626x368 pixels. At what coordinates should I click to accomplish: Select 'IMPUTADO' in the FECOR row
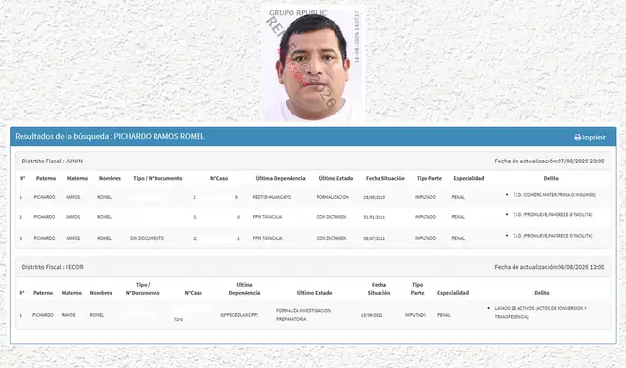point(416,315)
